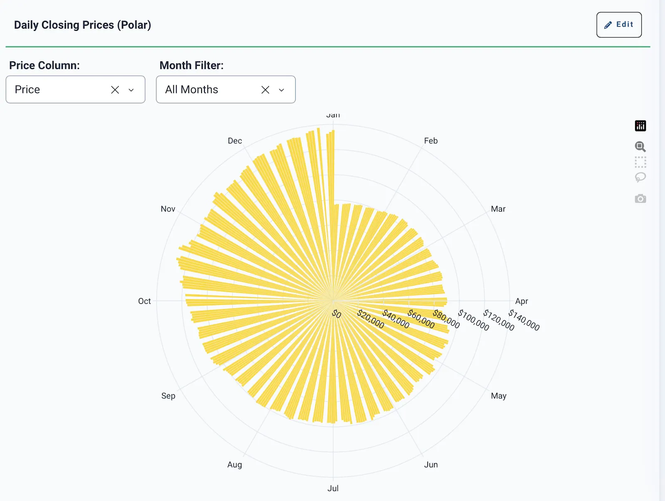Click the Daily Closing Prices (Polar) title
This screenshot has height=501, width=665.
tap(83, 25)
